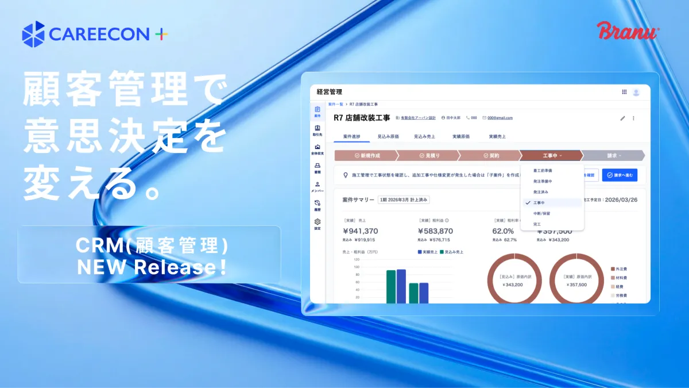Go to 履歴 history icon

pyautogui.click(x=318, y=205)
